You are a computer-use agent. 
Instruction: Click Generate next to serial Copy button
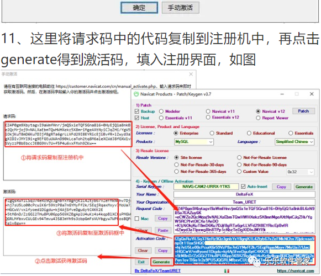click(x=304, y=187)
